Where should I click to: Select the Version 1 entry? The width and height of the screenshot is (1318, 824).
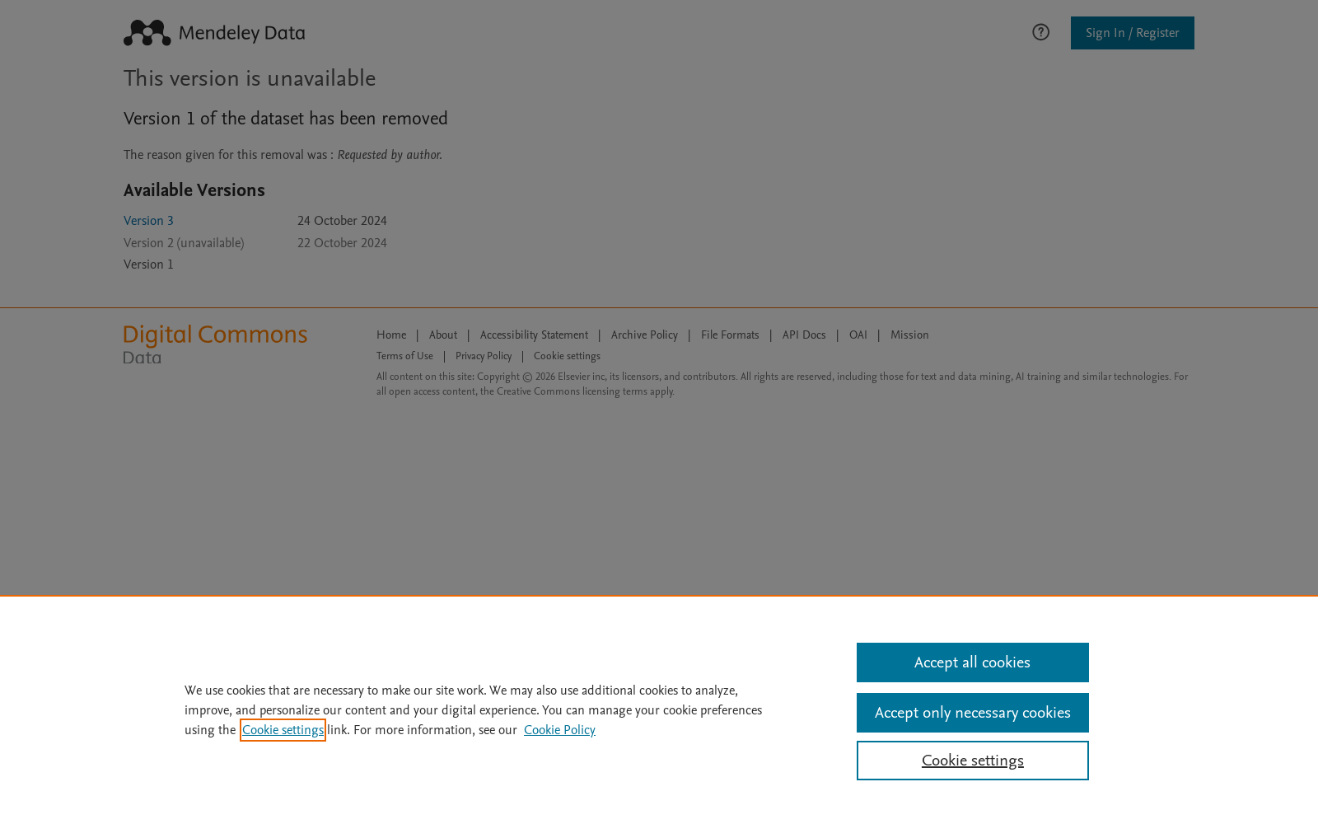pos(148,265)
